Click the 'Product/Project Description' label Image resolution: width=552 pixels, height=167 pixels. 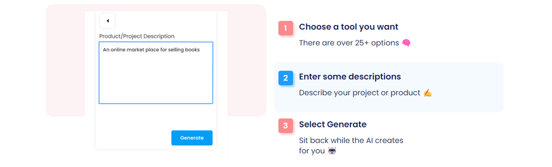(137, 36)
